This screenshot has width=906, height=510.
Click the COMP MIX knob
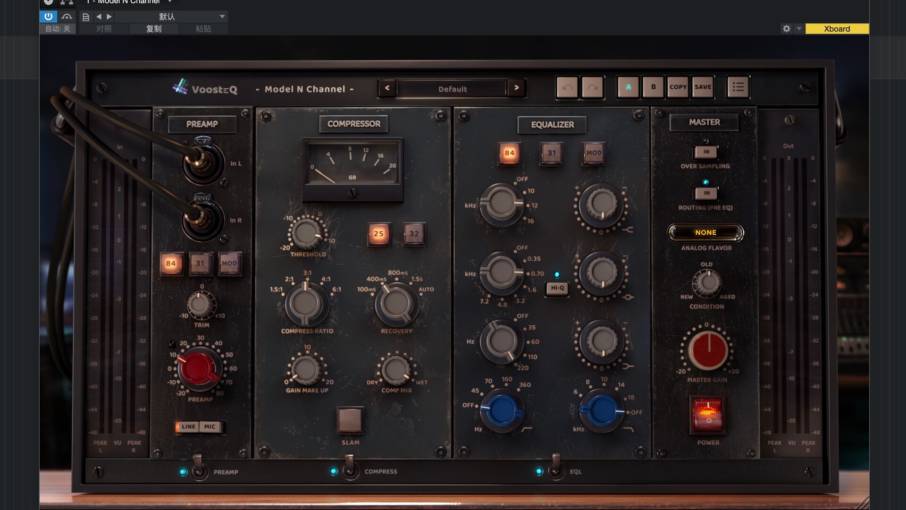point(396,370)
